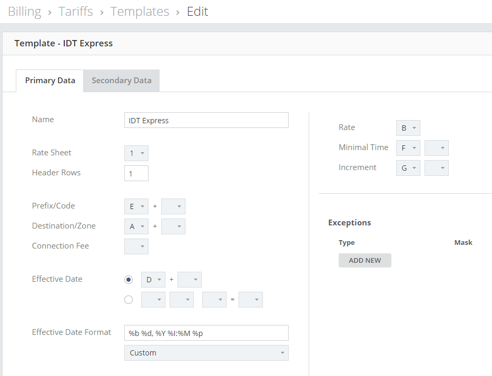
Task: Open Increment column G dropdown
Action: click(408, 168)
